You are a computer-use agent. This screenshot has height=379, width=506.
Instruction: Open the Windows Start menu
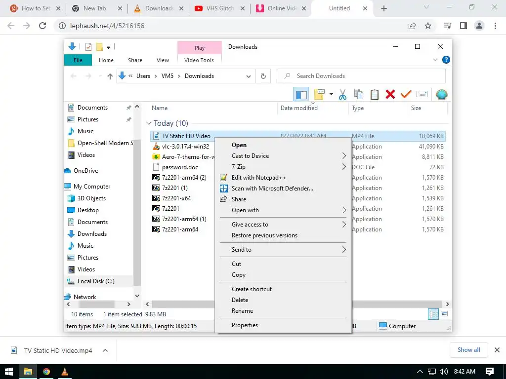point(9,372)
